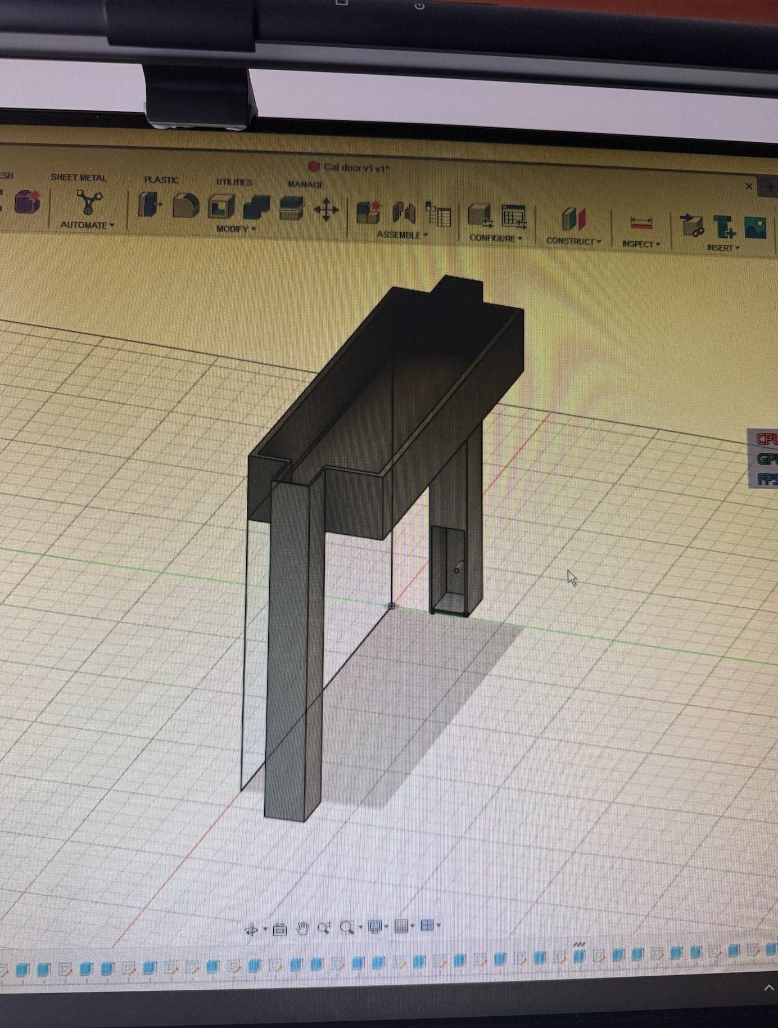Switch to the MANAGE tab
The image size is (778, 1028).
[x=306, y=184]
